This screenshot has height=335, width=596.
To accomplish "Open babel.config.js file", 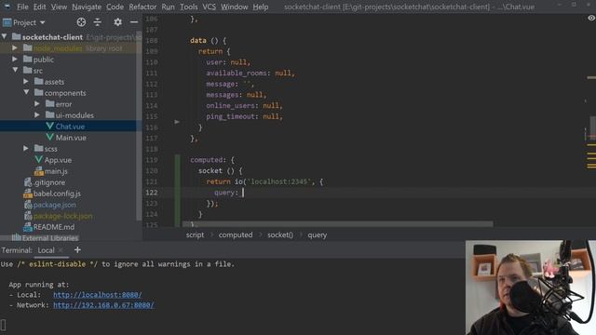I will [57, 194].
